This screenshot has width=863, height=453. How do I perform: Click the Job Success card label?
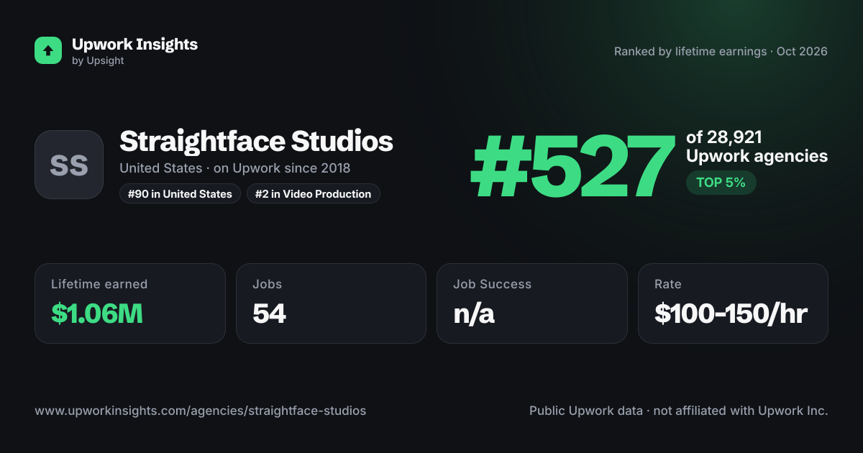tap(492, 284)
